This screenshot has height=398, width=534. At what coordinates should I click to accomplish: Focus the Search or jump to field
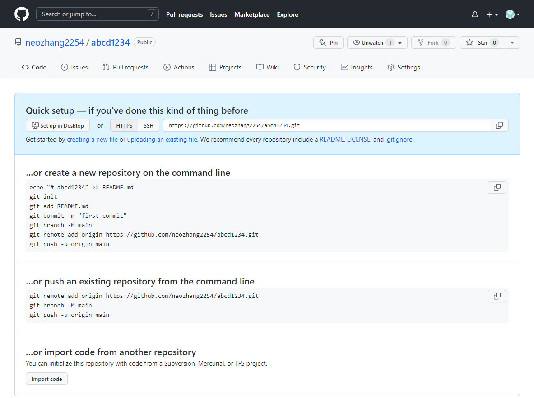pyautogui.click(x=97, y=14)
